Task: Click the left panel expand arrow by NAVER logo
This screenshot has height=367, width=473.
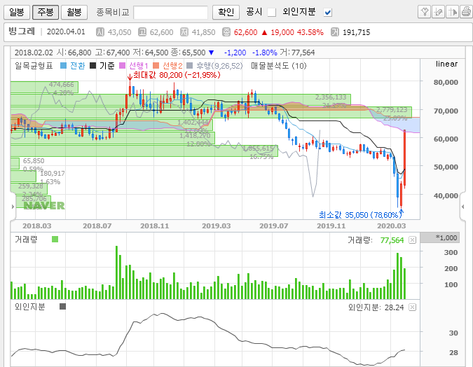Action: pos(13,207)
